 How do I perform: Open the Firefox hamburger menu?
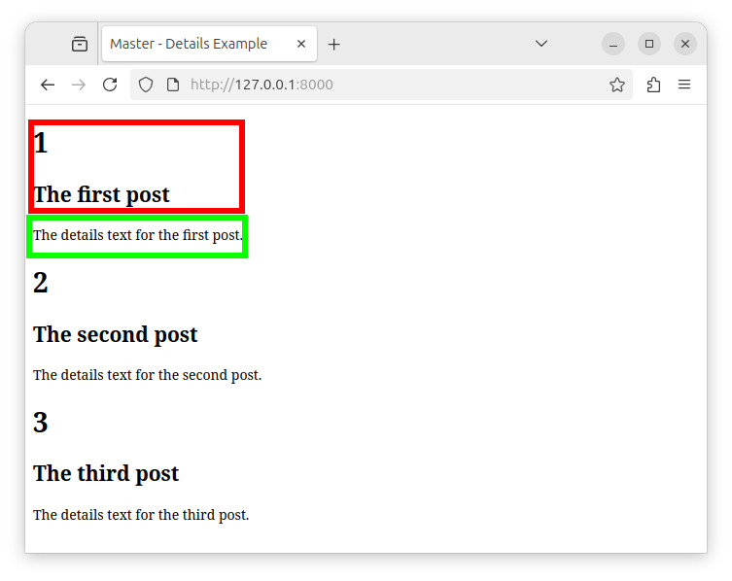[684, 85]
